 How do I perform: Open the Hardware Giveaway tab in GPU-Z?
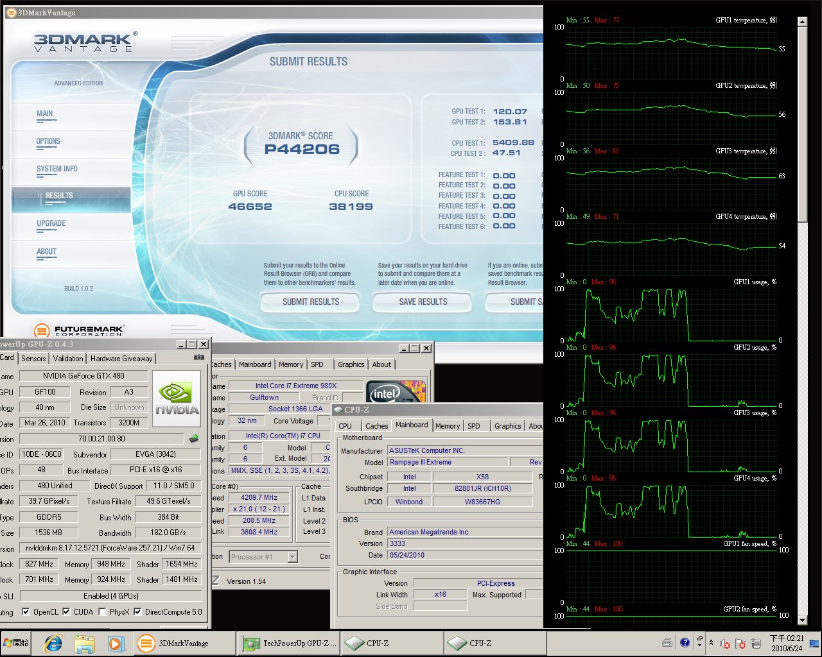coord(121,359)
